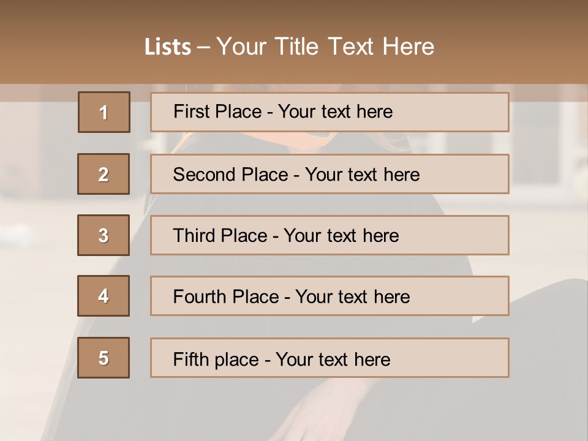Select the number 4 box
The height and width of the screenshot is (441, 588).
(104, 296)
